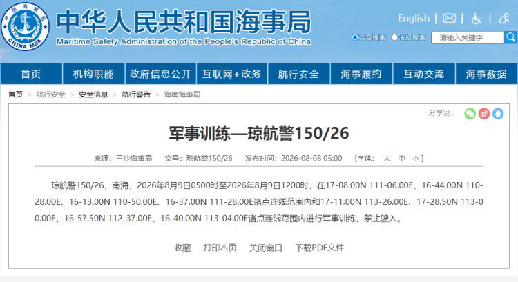Set font size to 小
Viewport: 518px width, 282px height.
pos(416,159)
